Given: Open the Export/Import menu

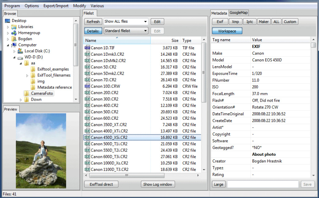Looking at the screenshot, I should click(56, 6).
